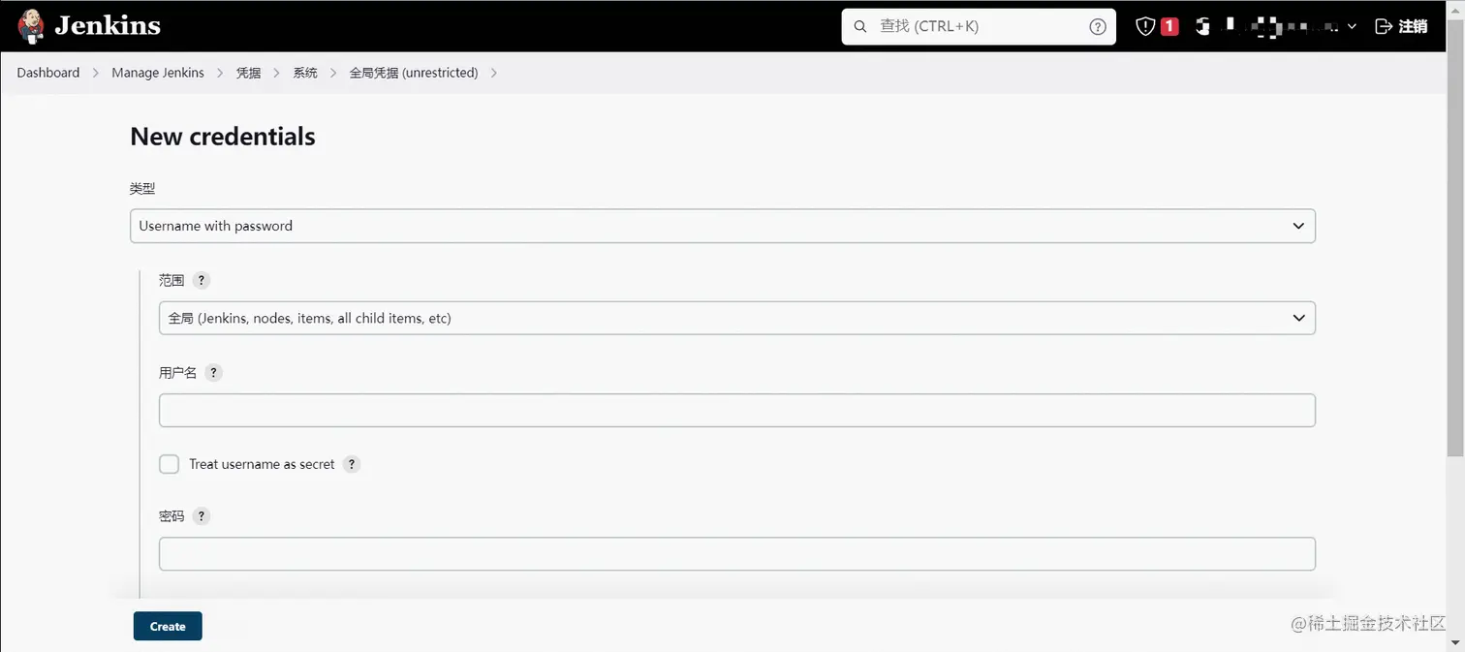Viewport: 1465px width, 652px height.
Task: Click the search magnifier icon
Action: coord(860,27)
